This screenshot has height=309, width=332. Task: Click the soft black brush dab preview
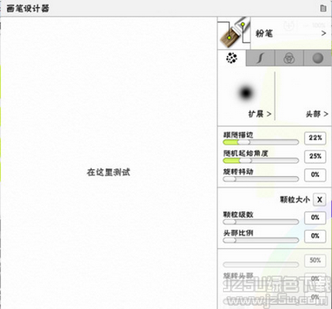(x=246, y=92)
